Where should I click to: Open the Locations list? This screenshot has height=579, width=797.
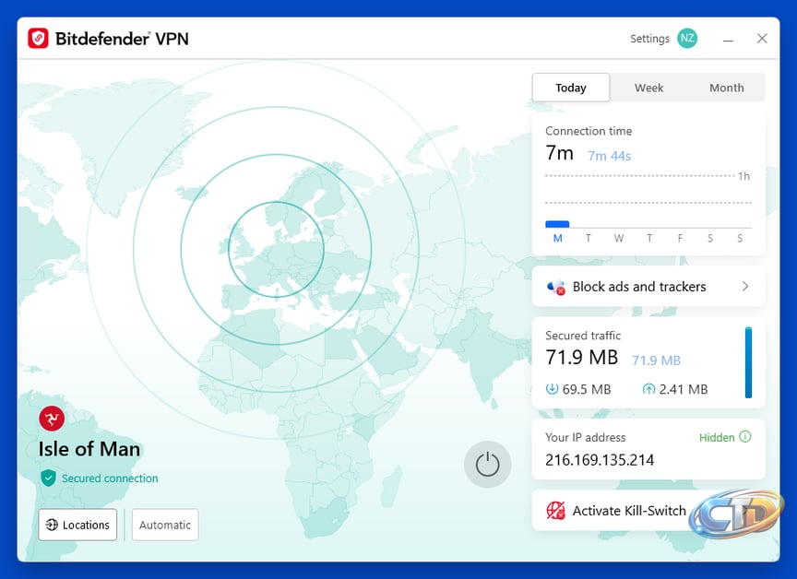tap(77, 525)
